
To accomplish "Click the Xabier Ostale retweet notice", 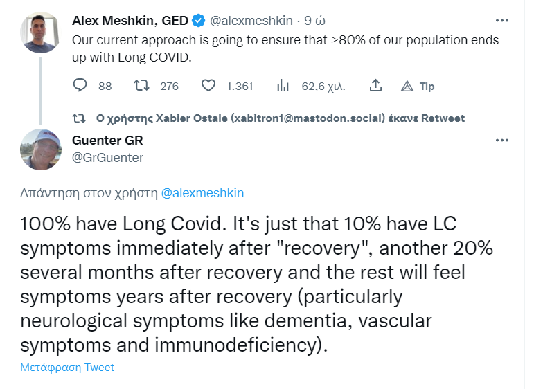I will pyautogui.click(x=280, y=118).
